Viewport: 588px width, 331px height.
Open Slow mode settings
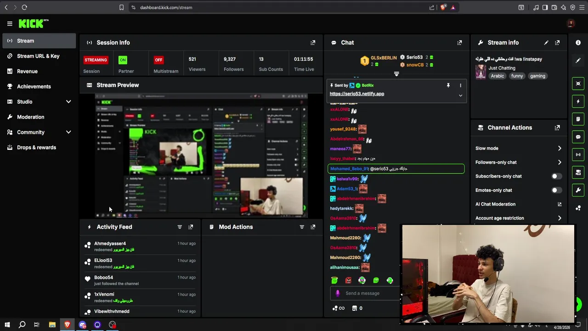pyautogui.click(x=519, y=148)
